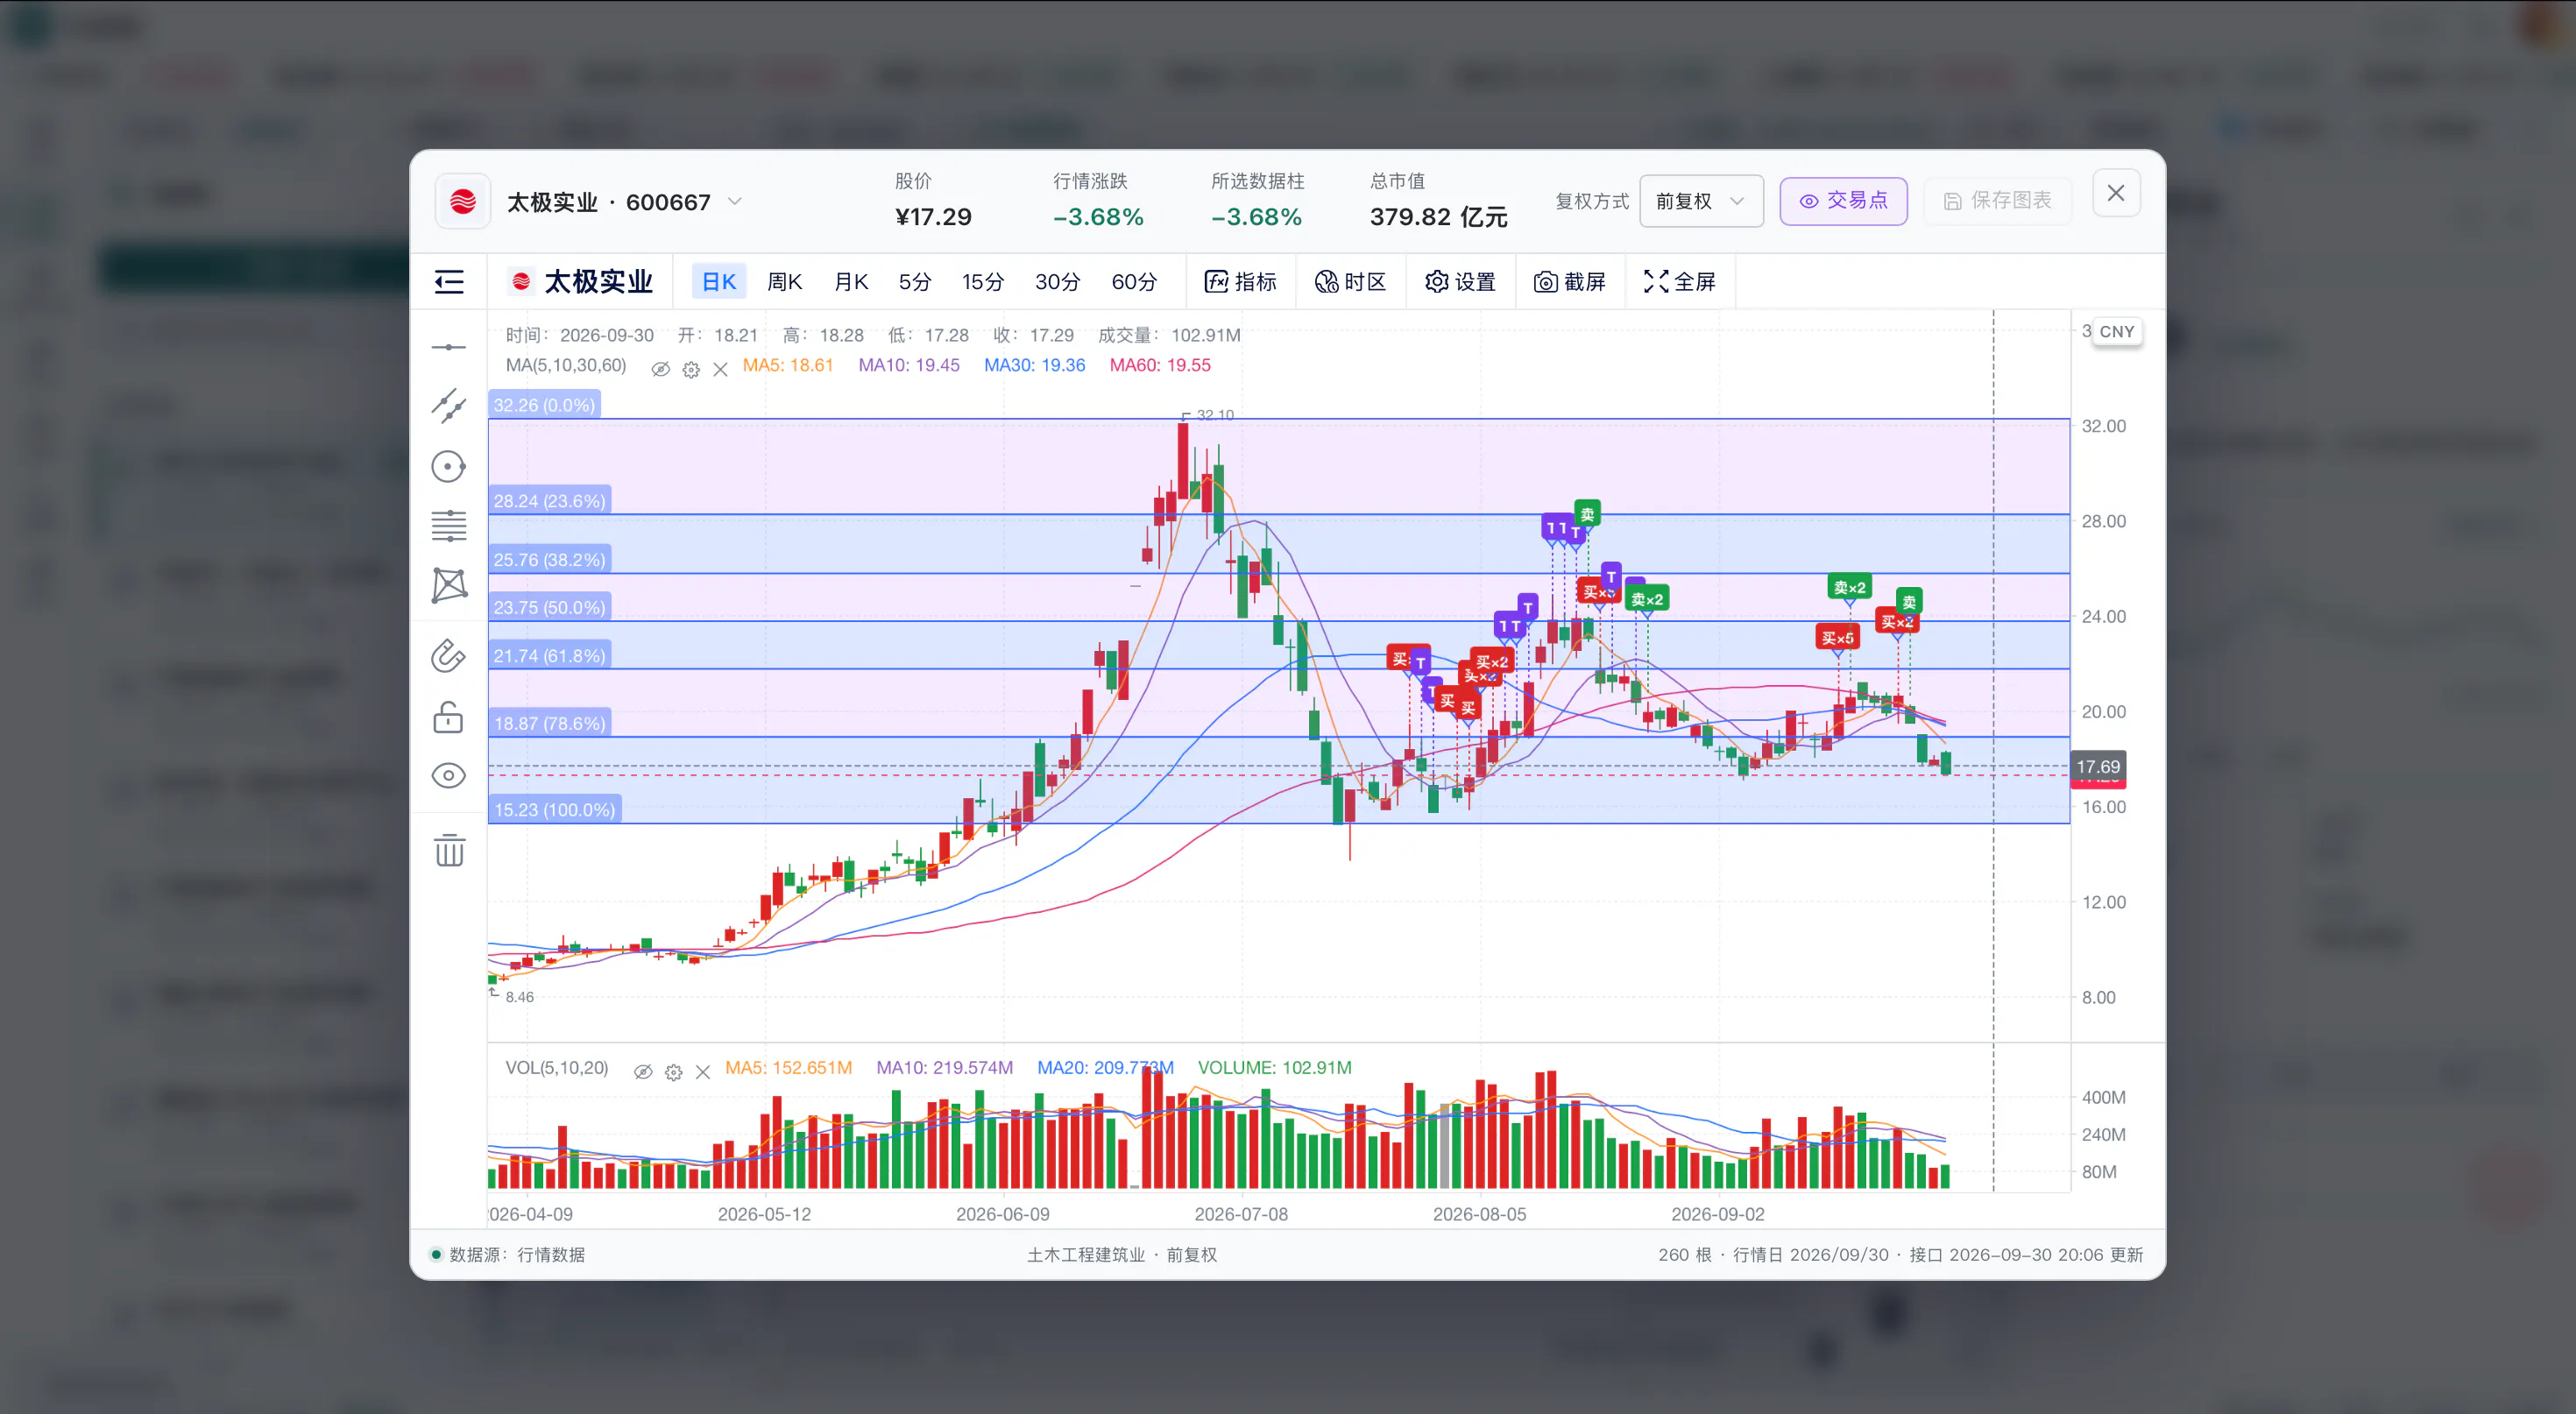Close the chart dialog

[x=2116, y=193]
